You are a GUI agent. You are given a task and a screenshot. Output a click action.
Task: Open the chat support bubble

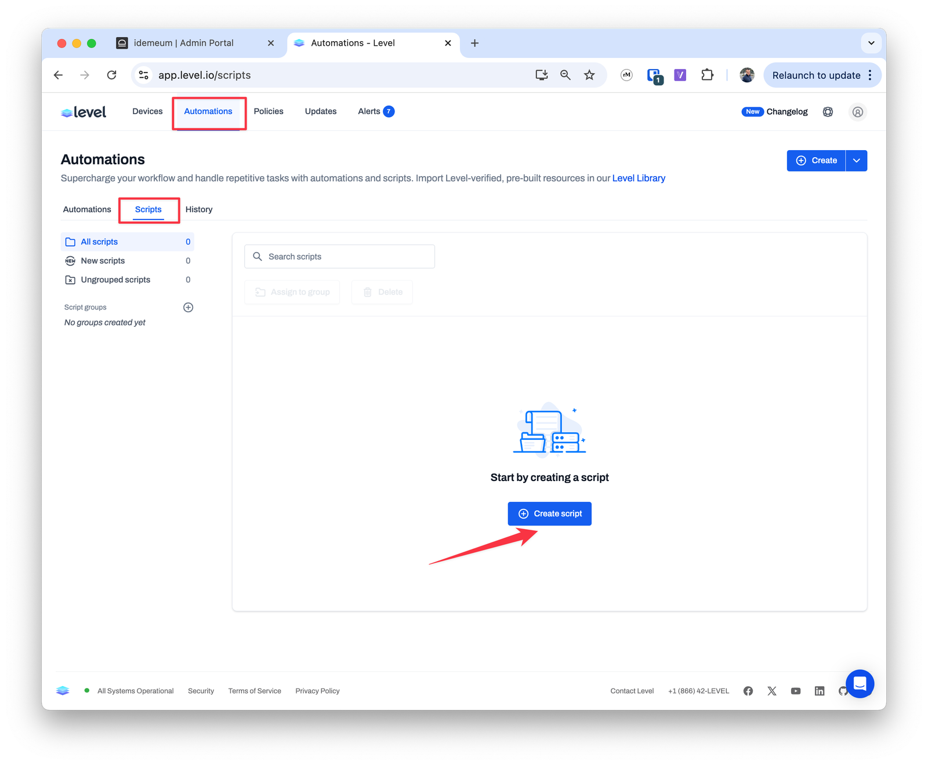pos(860,684)
